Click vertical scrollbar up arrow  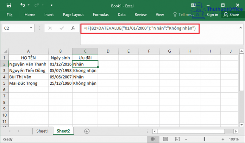point(242,51)
